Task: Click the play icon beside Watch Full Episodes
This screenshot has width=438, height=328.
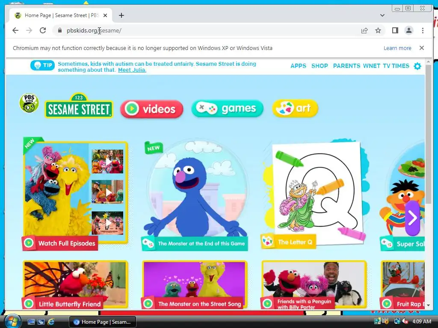Action: pos(29,243)
